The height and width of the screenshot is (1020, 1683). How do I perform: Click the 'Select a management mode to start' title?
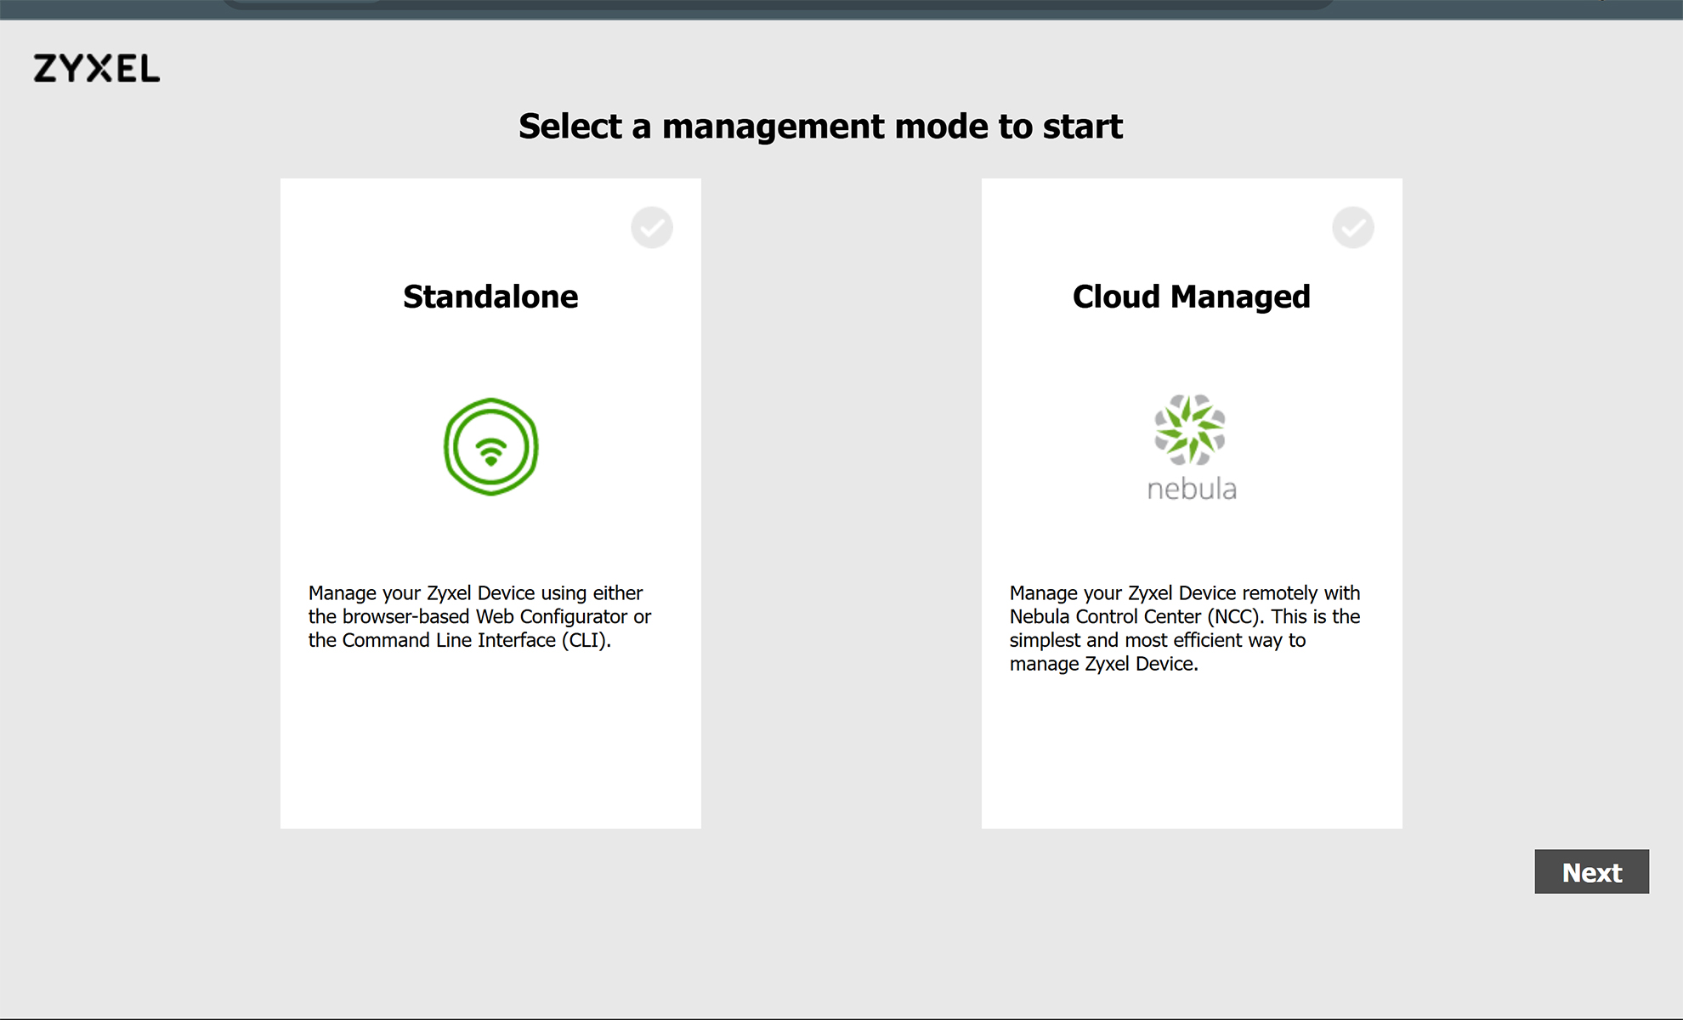pyautogui.click(x=821, y=127)
